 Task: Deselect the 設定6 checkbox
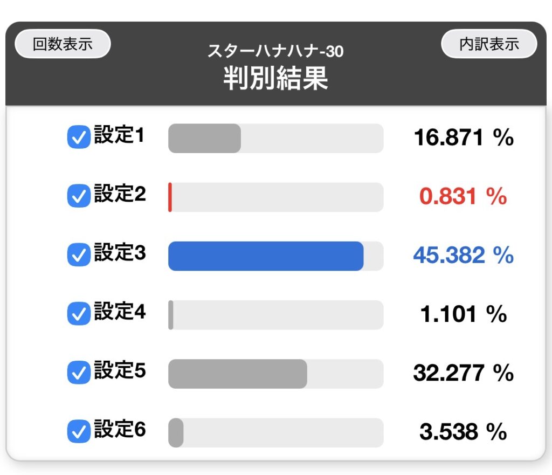click(79, 432)
